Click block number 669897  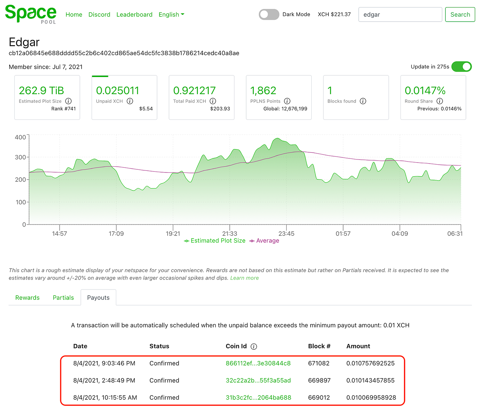pos(319,380)
